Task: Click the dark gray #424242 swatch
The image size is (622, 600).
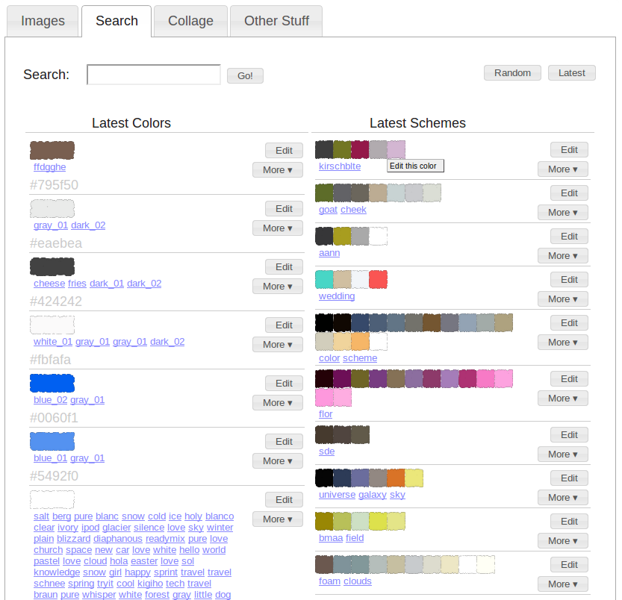Action: click(x=52, y=266)
